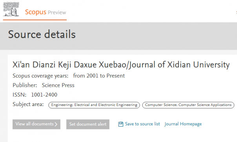Image resolution: width=237 pixels, height=142 pixels.
Task: Click the publisher name Science Press
Action: point(58,85)
